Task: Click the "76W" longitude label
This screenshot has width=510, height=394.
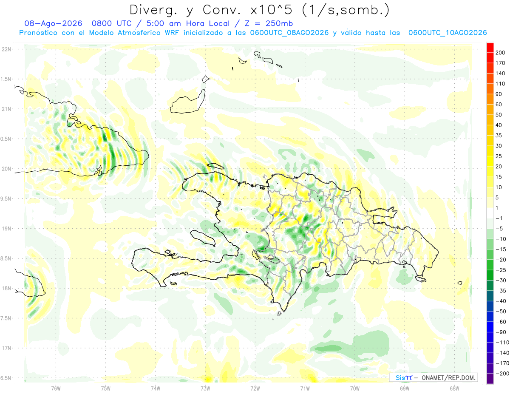Action: [56, 388]
